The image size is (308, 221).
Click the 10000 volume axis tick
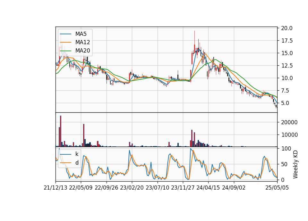click(x=289, y=135)
